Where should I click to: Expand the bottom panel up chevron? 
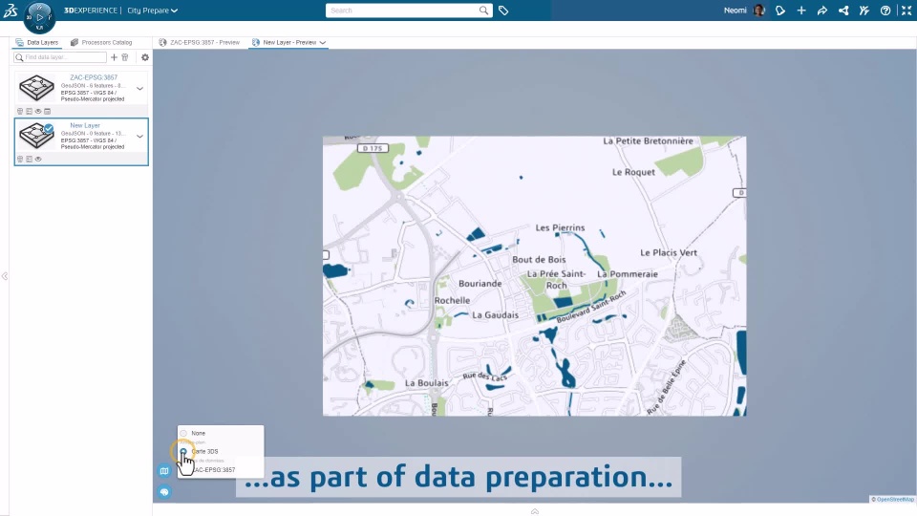(535, 511)
